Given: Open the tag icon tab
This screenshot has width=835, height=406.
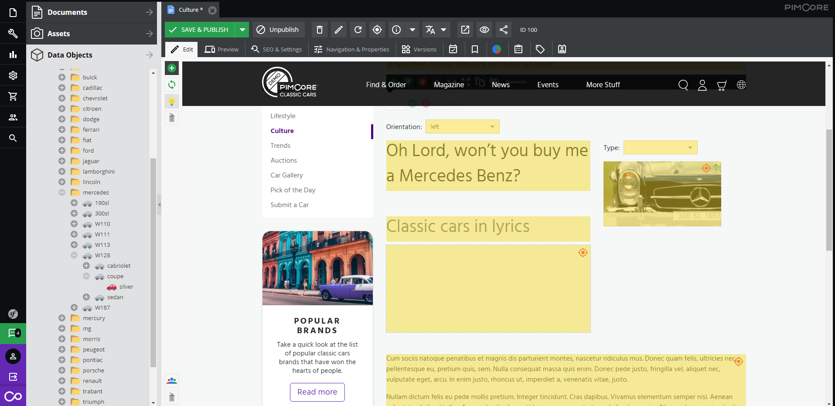Looking at the screenshot, I should [540, 49].
